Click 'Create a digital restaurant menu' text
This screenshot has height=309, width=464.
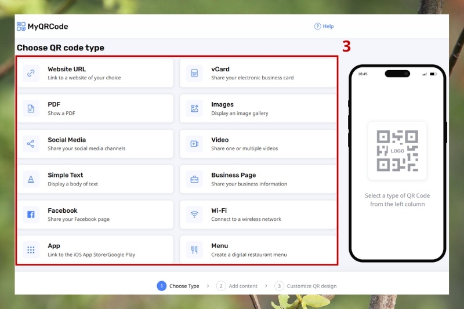point(249,255)
